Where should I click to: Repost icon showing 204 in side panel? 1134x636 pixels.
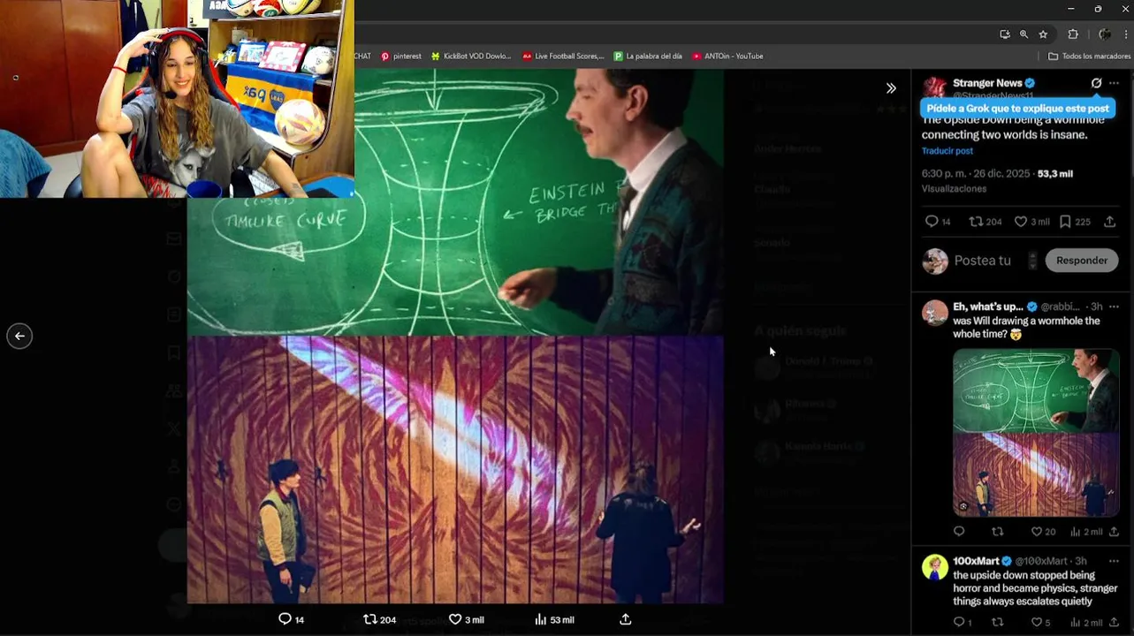pyautogui.click(x=986, y=222)
